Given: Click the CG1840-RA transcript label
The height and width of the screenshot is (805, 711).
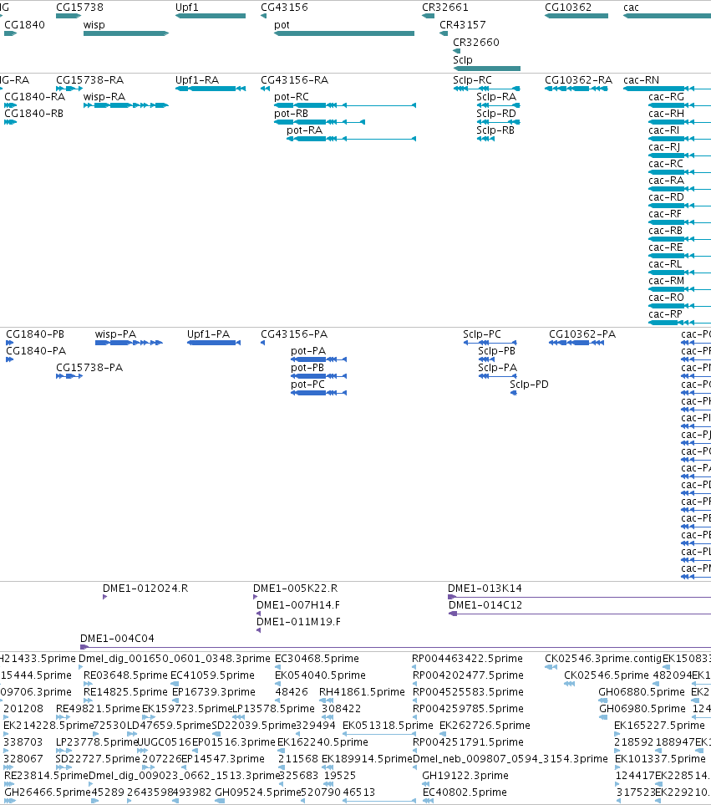Looking at the screenshot, I should (35, 96).
